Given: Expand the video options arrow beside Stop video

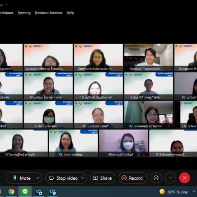Looking at the screenshot, I should 83,178.
